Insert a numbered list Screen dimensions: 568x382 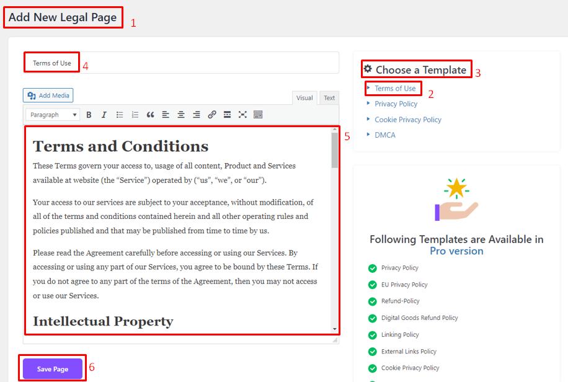(x=135, y=115)
